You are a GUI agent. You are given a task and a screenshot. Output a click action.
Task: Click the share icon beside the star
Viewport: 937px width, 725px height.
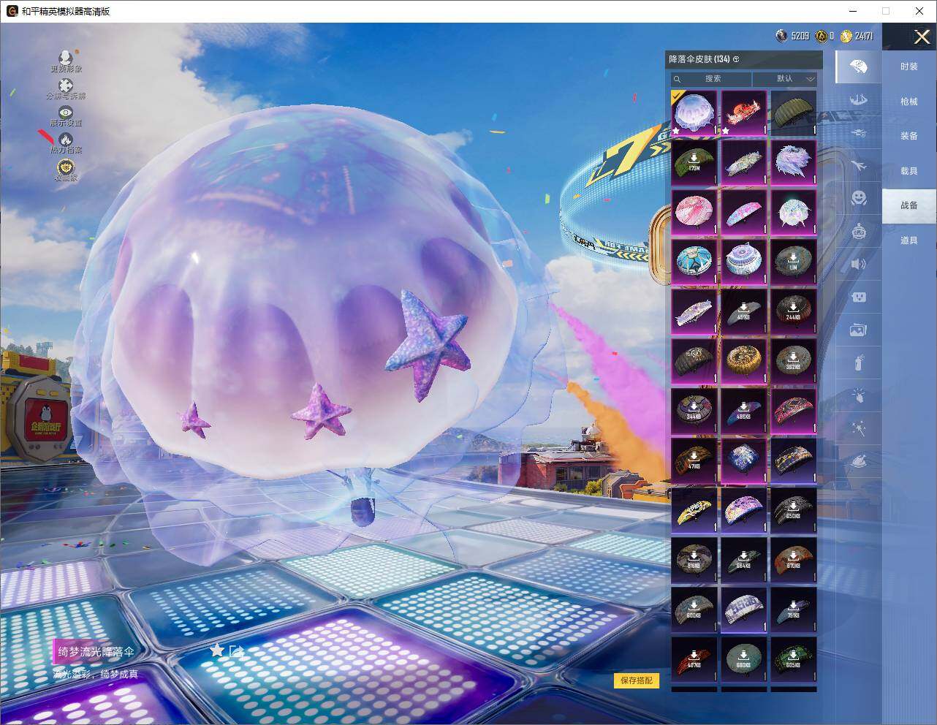[x=235, y=650]
